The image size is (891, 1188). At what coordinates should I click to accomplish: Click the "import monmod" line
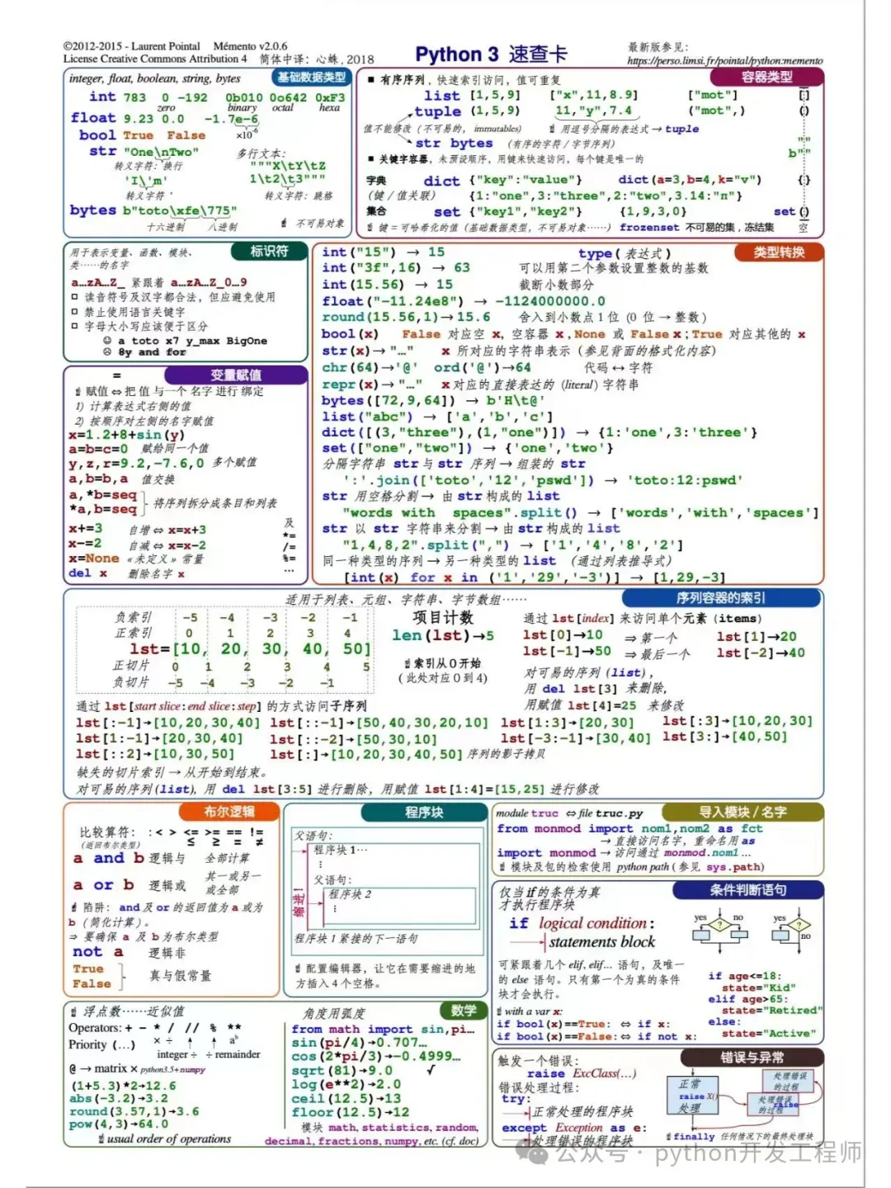click(x=546, y=852)
